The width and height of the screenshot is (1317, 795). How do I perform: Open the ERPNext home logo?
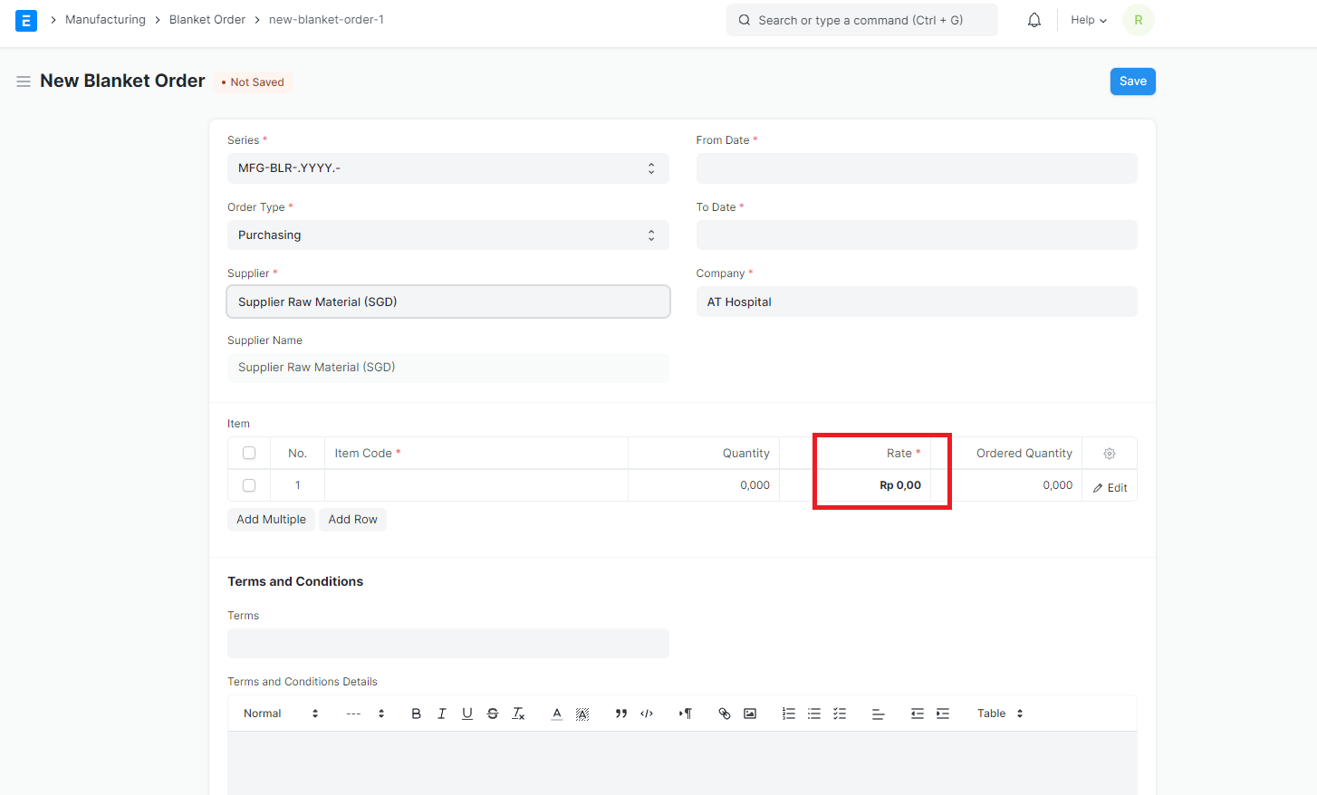click(26, 20)
